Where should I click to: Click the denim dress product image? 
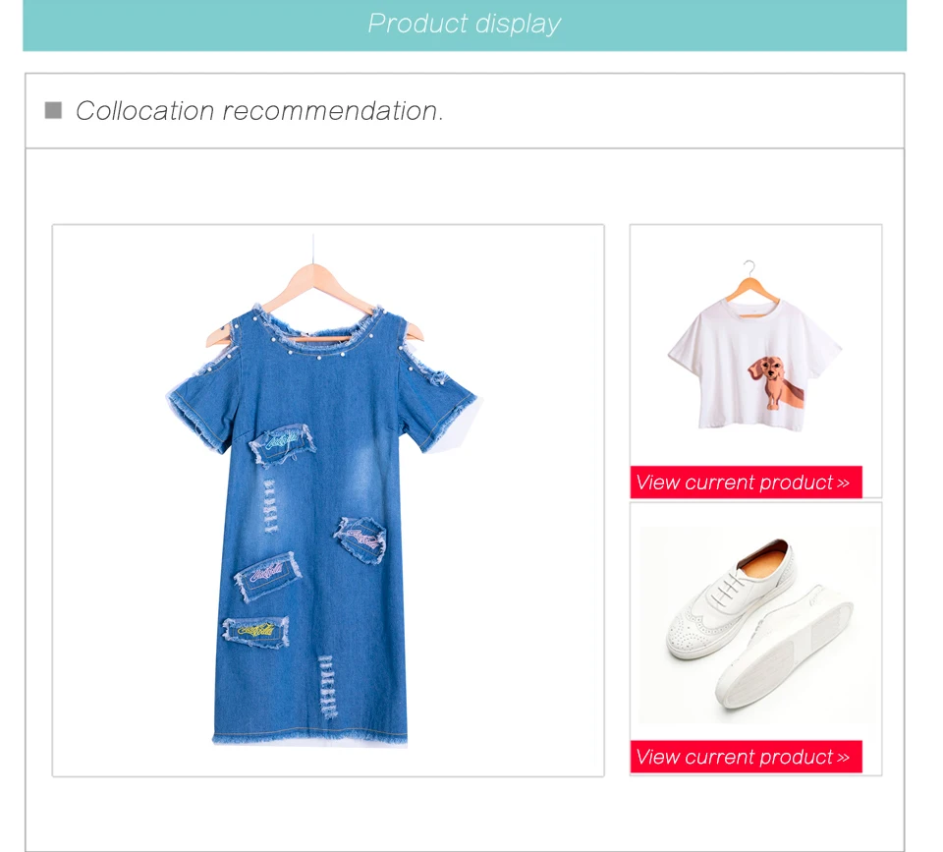click(328, 500)
